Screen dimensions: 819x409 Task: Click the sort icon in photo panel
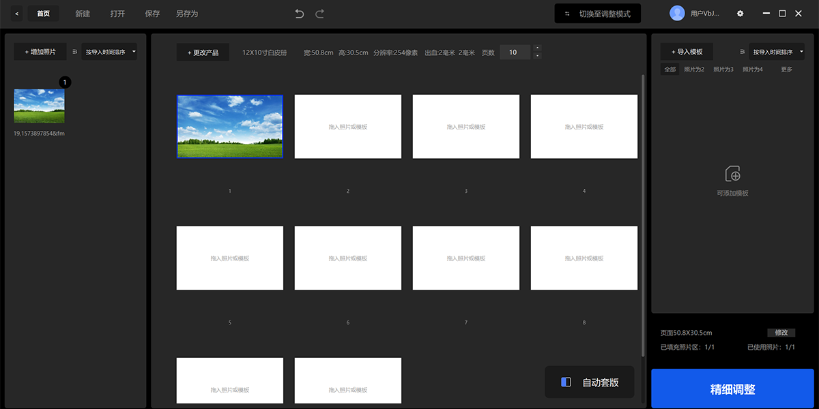tap(74, 52)
